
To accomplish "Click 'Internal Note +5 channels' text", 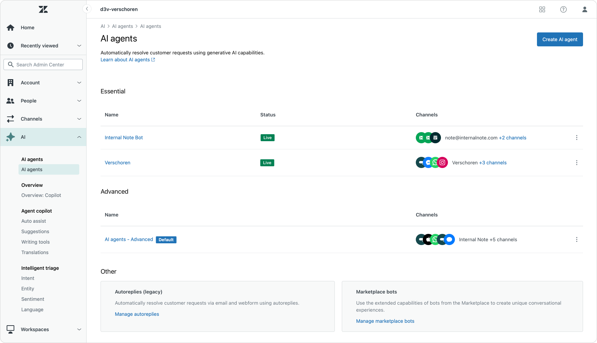I will tap(488, 239).
